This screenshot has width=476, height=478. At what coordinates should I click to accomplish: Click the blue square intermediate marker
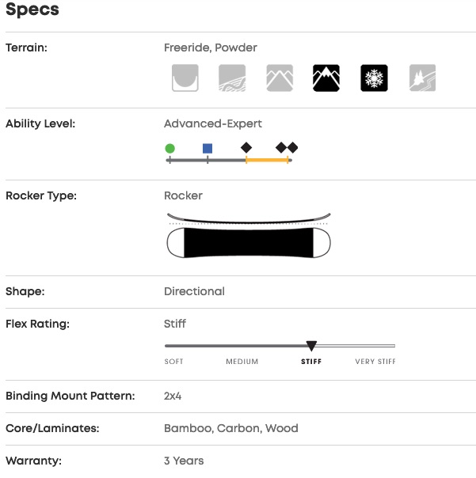point(208,148)
